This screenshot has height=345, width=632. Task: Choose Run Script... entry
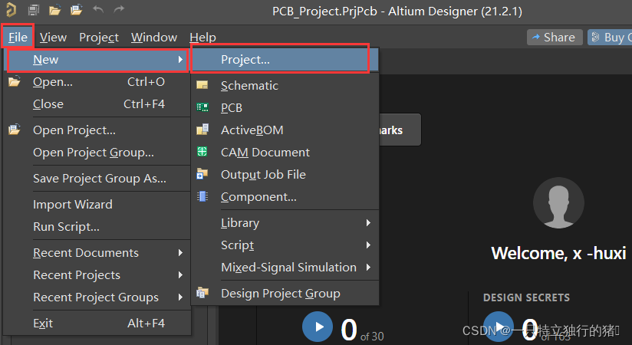coord(97,226)
